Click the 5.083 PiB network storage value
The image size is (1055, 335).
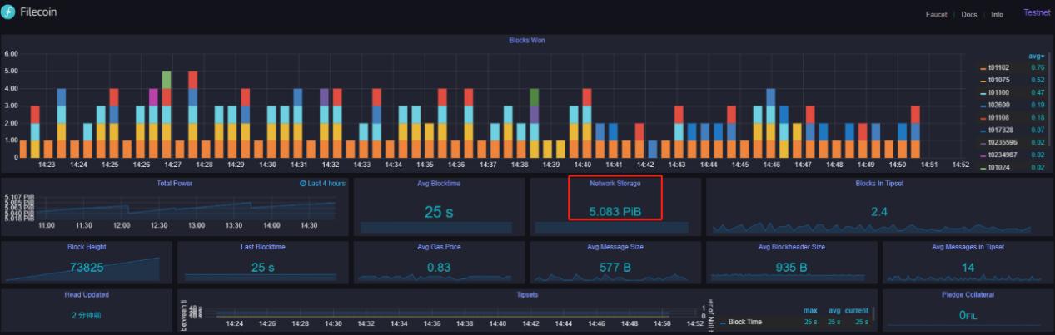[615, 211]
